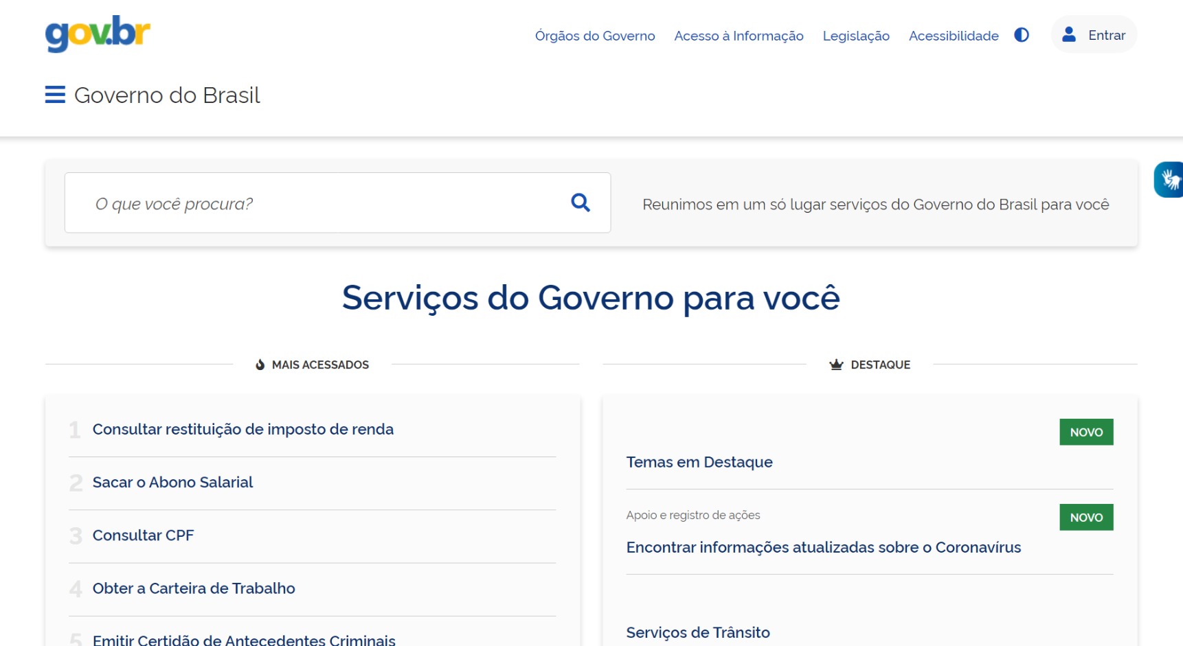Image resolution: width=1183 pixels, height=646 pixels.
Task: Click the Governo do Brasil title
Action: (x=167, y=95)
